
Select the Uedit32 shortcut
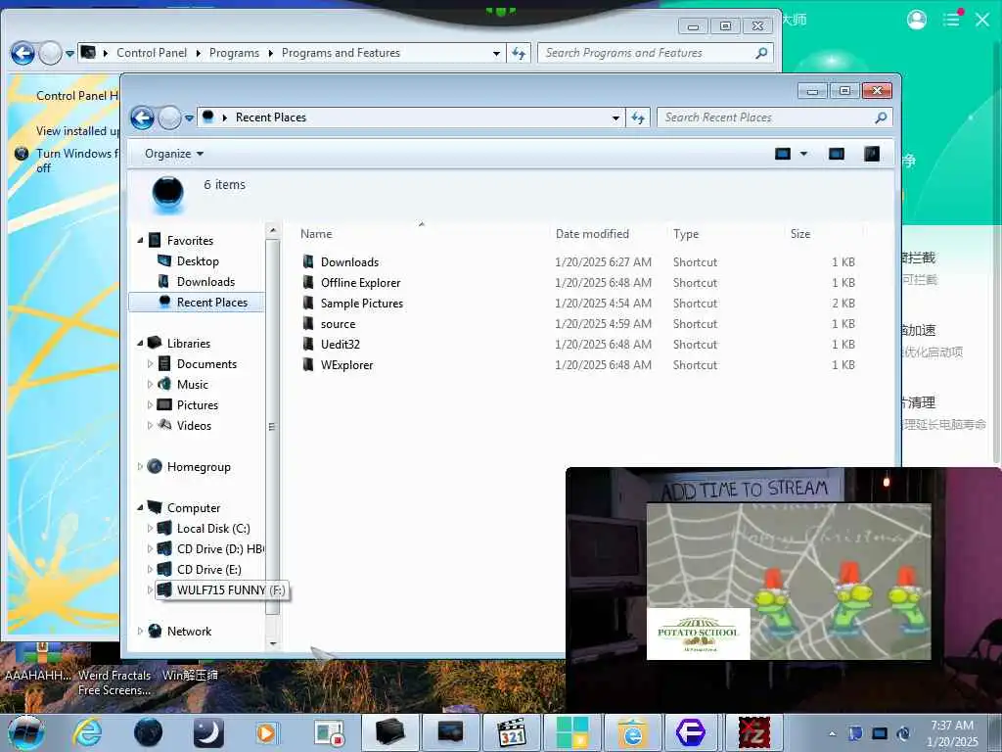tap(340, 344)
